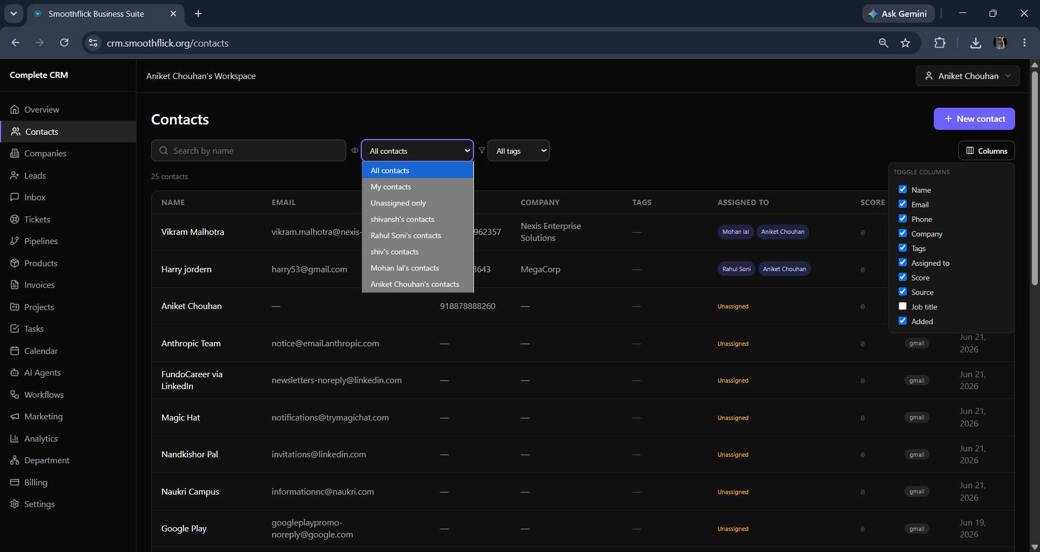Open the Inbox message icon
Image resolution: width=1040 pixels, height=552 pixels.
(15, 197)
